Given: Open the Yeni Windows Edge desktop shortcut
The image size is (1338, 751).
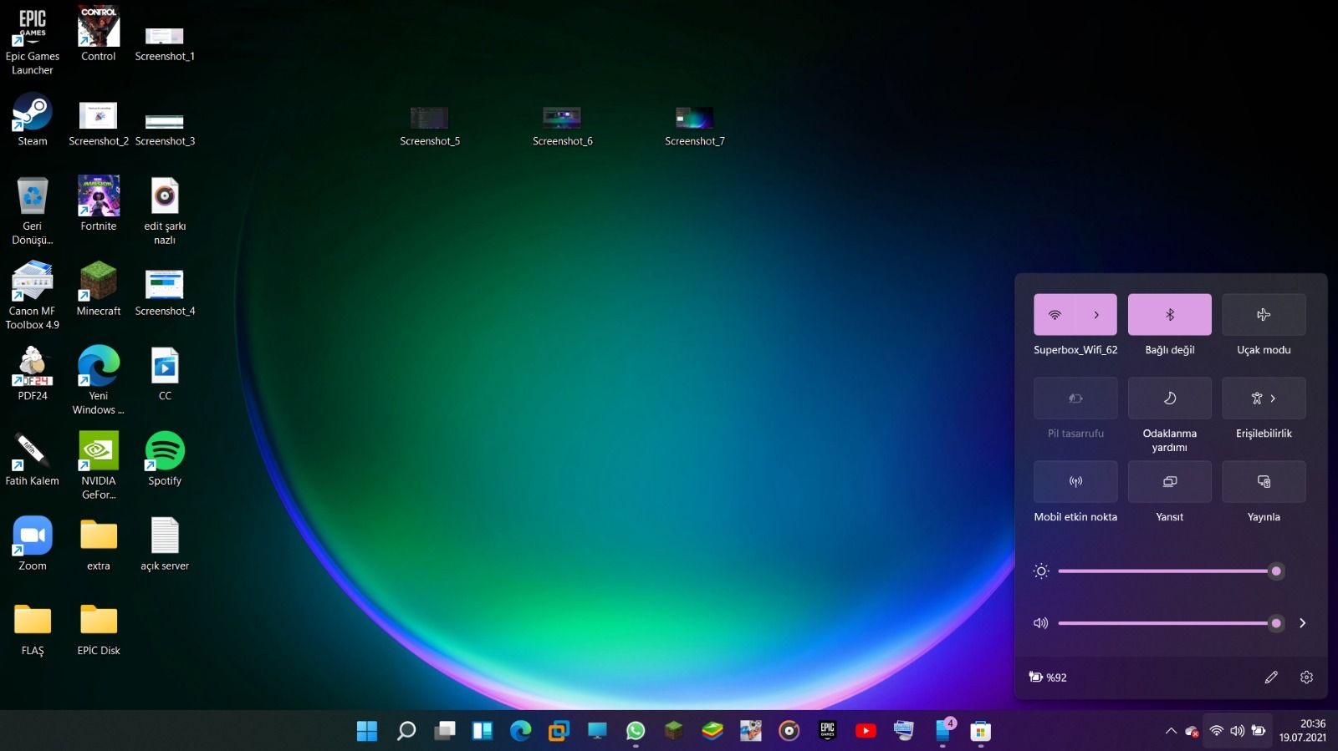Looking at the screenshot, I should point(99,380).
